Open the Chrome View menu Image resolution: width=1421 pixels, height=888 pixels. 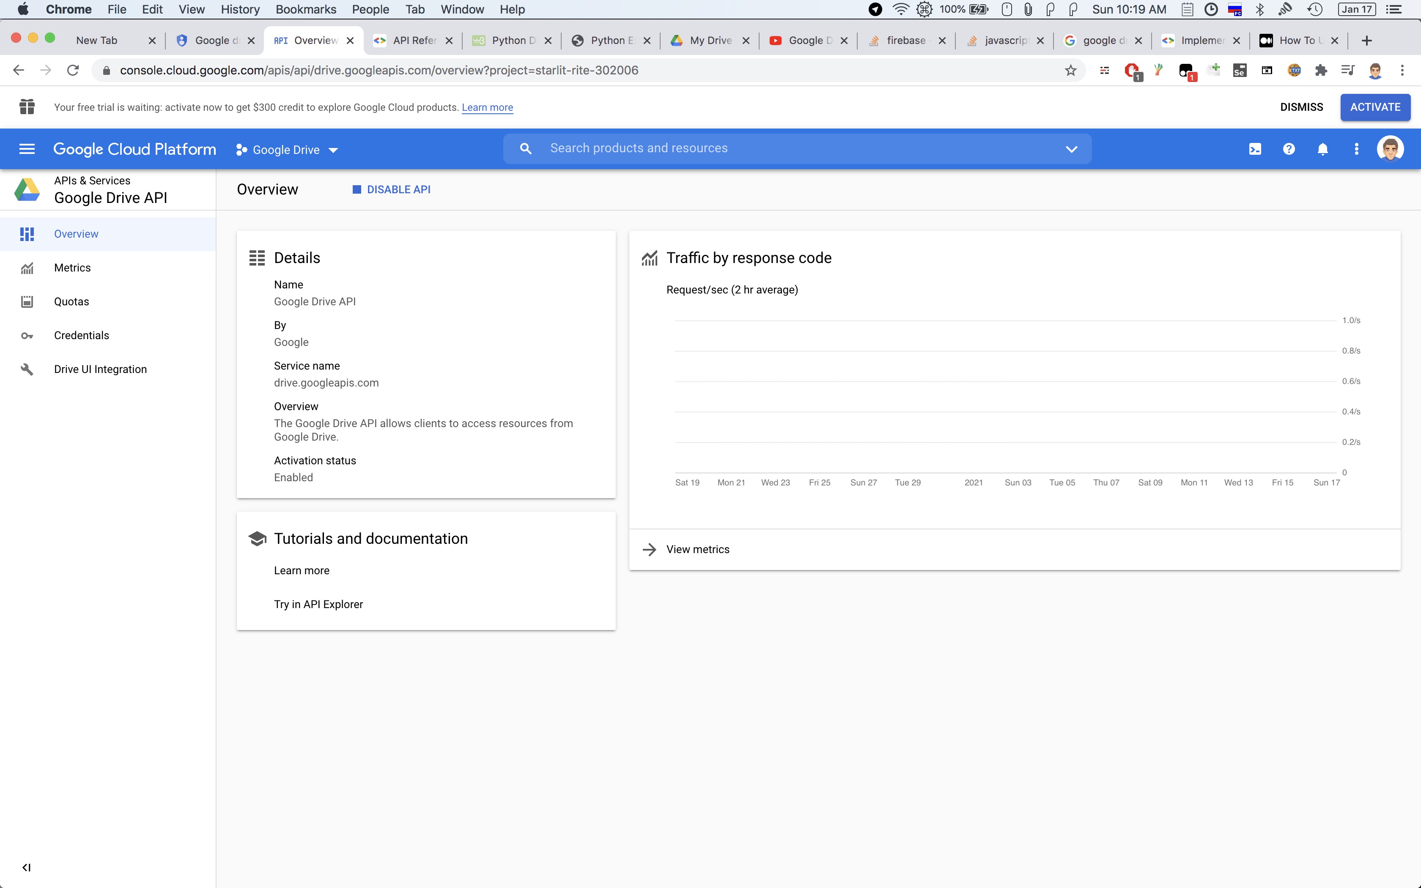192,9
